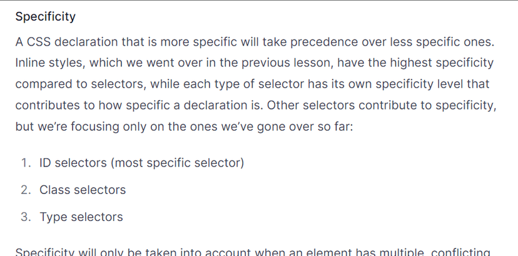Click the text '(most specific selector)'
Viewport: 518px width, 256px height.
click(177, 163)
